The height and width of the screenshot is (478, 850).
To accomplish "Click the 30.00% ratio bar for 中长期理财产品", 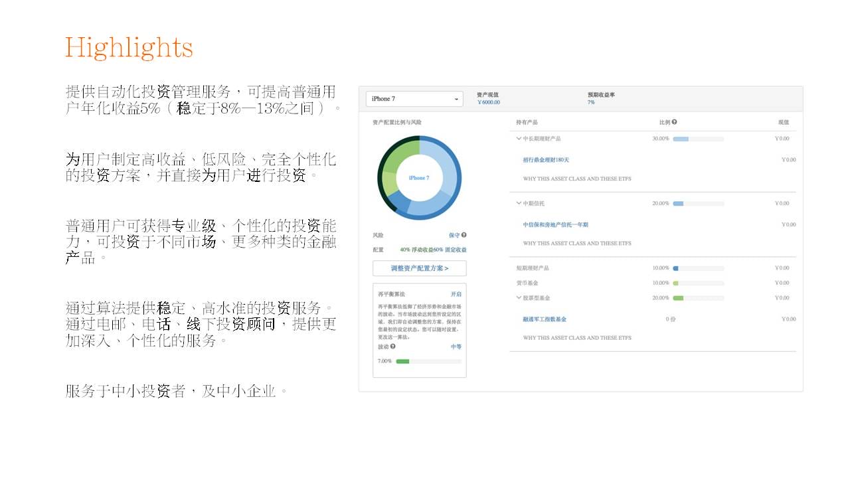I will coord(698,139).
